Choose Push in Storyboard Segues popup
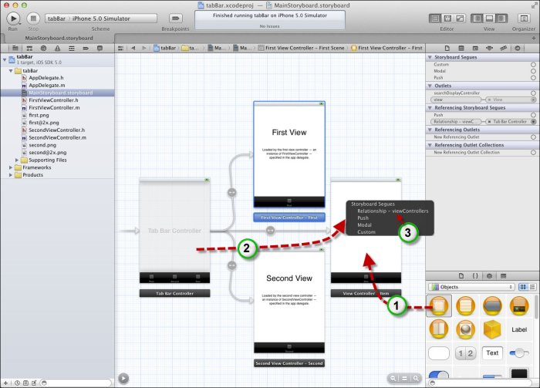540x388 pixels. [x=363, y=218]
